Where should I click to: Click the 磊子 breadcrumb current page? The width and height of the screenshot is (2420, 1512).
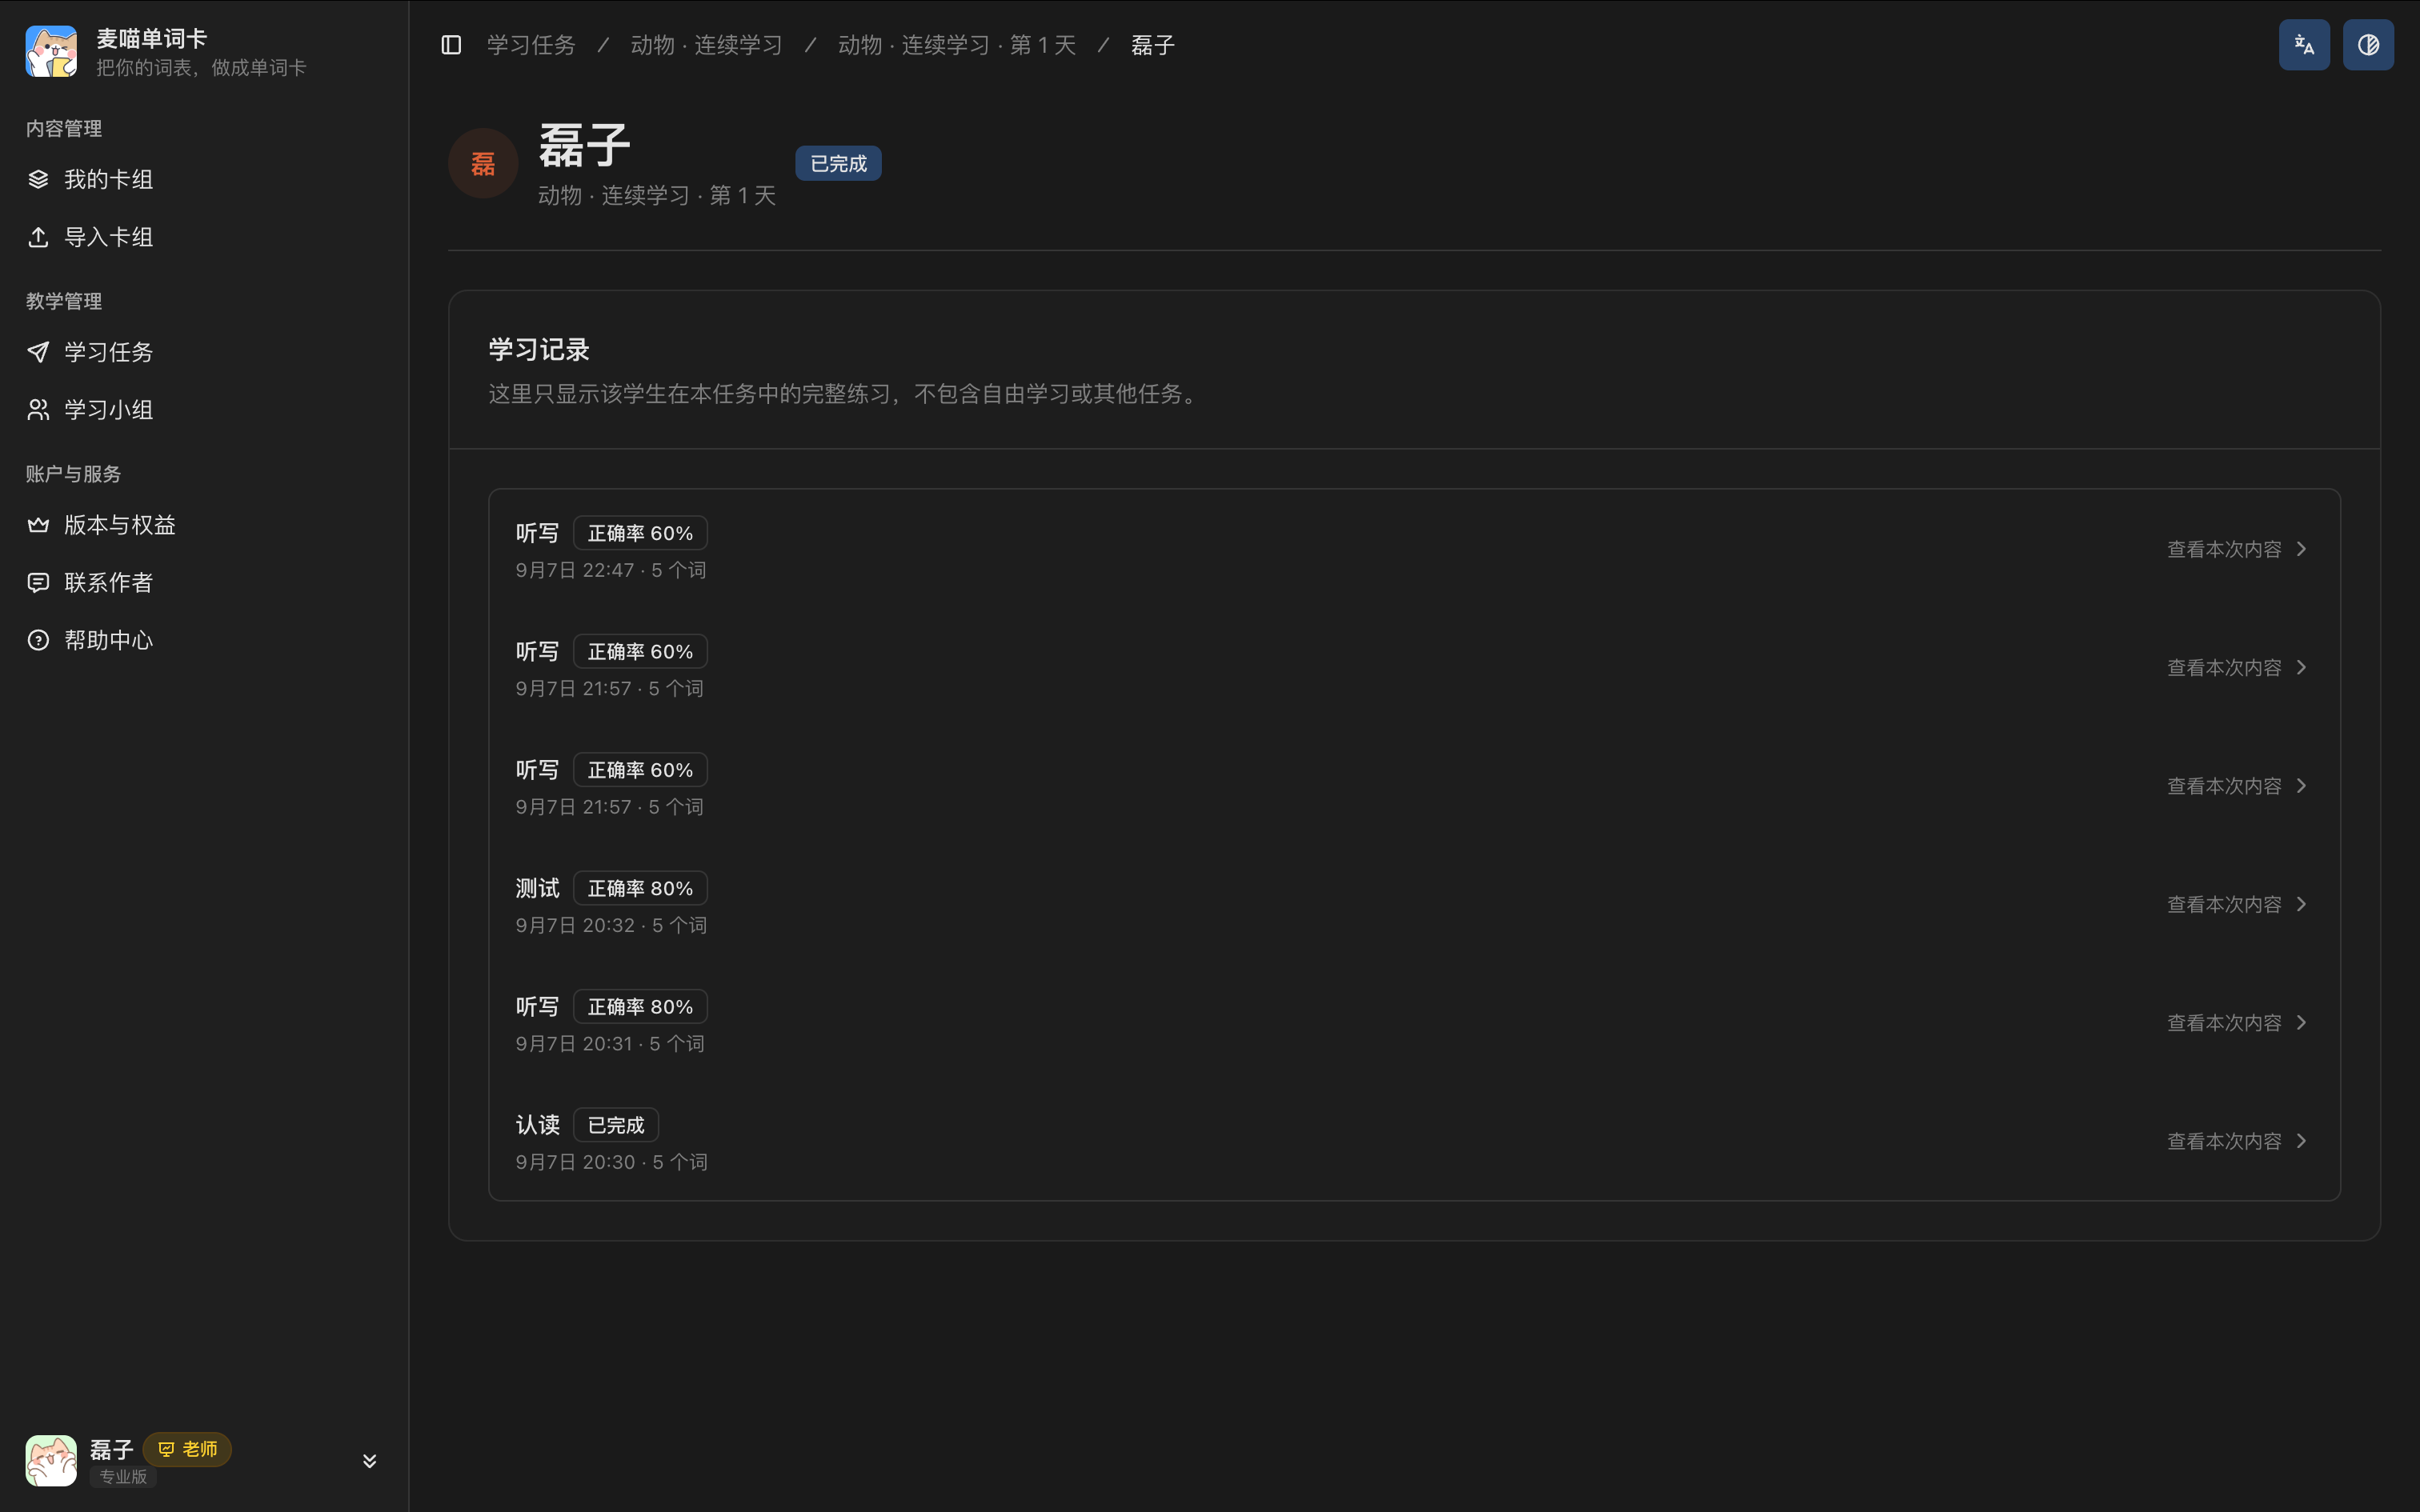[x=1153, y=45]
